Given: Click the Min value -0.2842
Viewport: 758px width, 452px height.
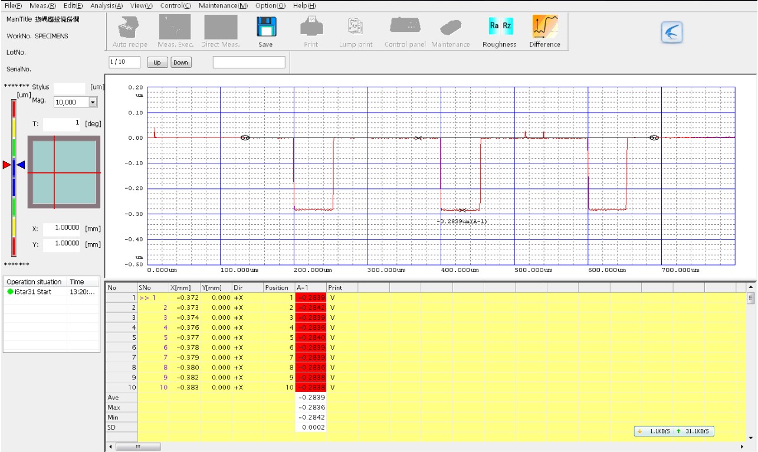Looking at the screenshot, I should 311,417.
